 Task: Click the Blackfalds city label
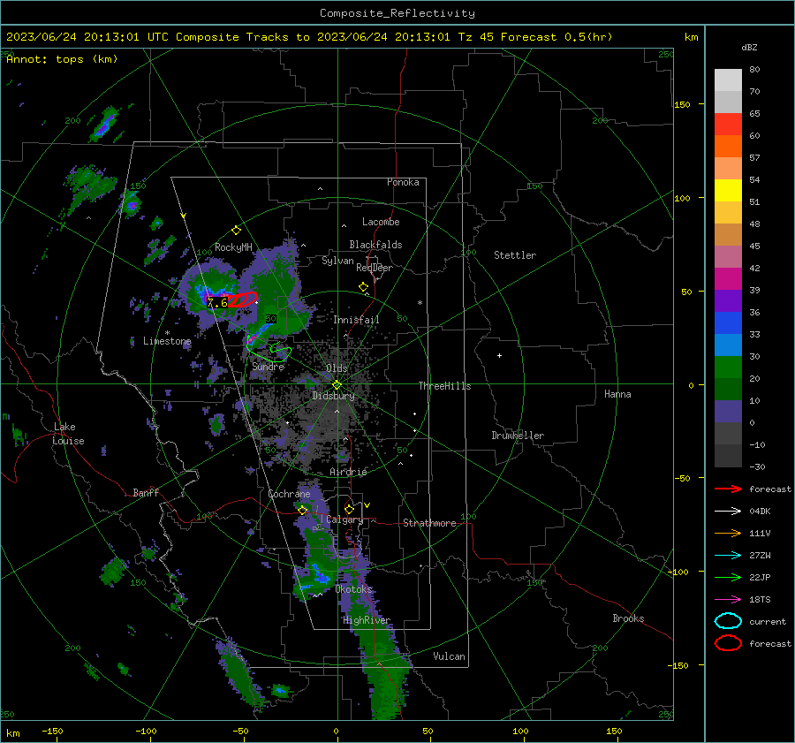(x=375, y=245)
